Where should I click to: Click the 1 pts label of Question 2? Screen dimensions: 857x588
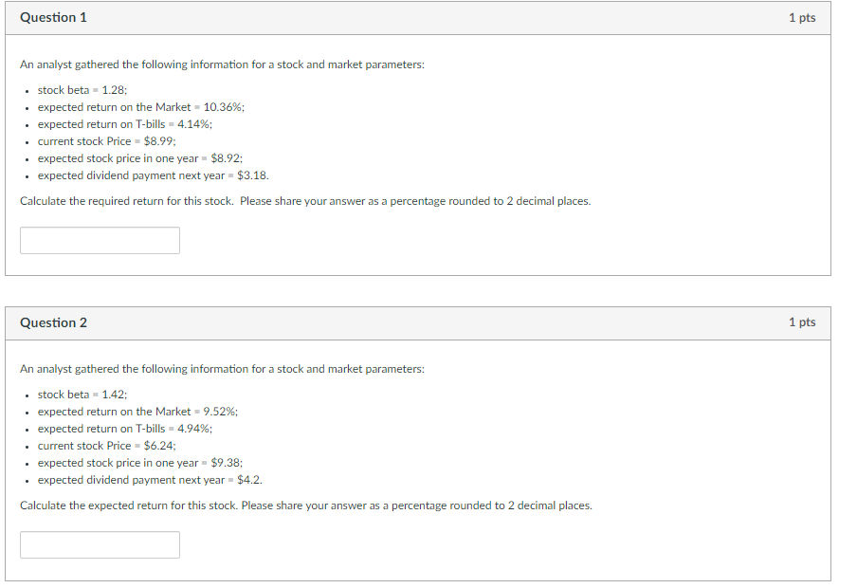pos(801,322)
